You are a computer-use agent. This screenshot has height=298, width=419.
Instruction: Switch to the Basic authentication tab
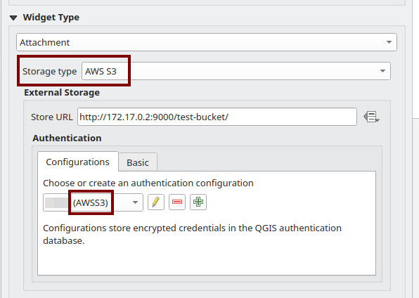pos(138,162)
